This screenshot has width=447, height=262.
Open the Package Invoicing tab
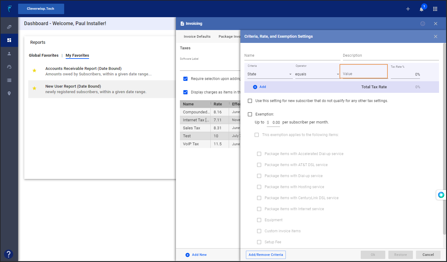coord(229,36)
